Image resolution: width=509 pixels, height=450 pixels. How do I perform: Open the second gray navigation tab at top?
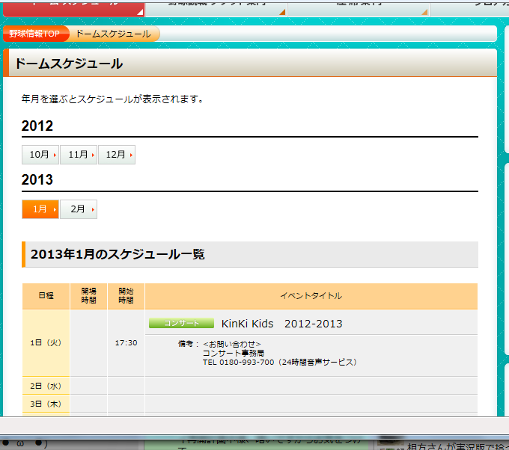tap(216, 9)
